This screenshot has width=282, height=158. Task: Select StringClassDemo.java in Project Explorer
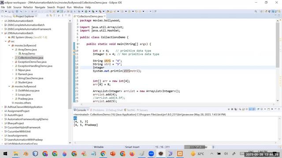pyautogui.click(x=30, y=78)
